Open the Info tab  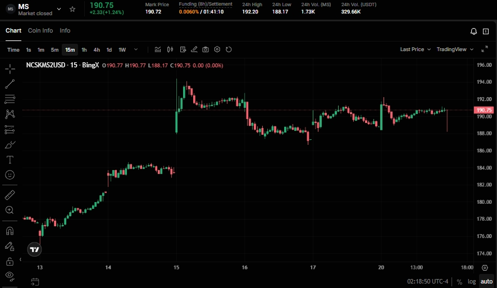[65, 30]
